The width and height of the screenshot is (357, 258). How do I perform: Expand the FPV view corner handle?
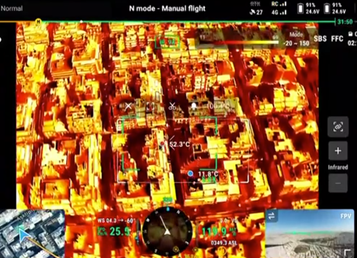click(347, 253)
